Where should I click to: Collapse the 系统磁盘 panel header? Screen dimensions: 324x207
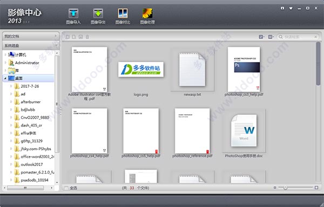(31, 45)
